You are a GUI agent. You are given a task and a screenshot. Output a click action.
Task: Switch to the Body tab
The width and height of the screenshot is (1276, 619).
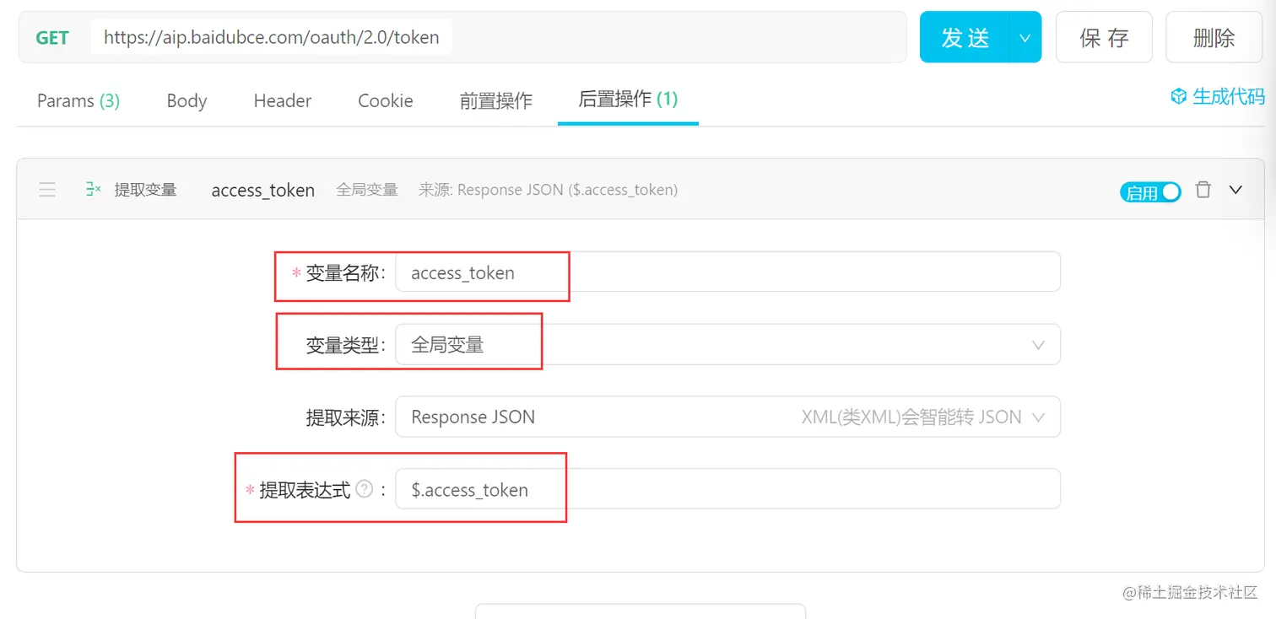(187, 100)
